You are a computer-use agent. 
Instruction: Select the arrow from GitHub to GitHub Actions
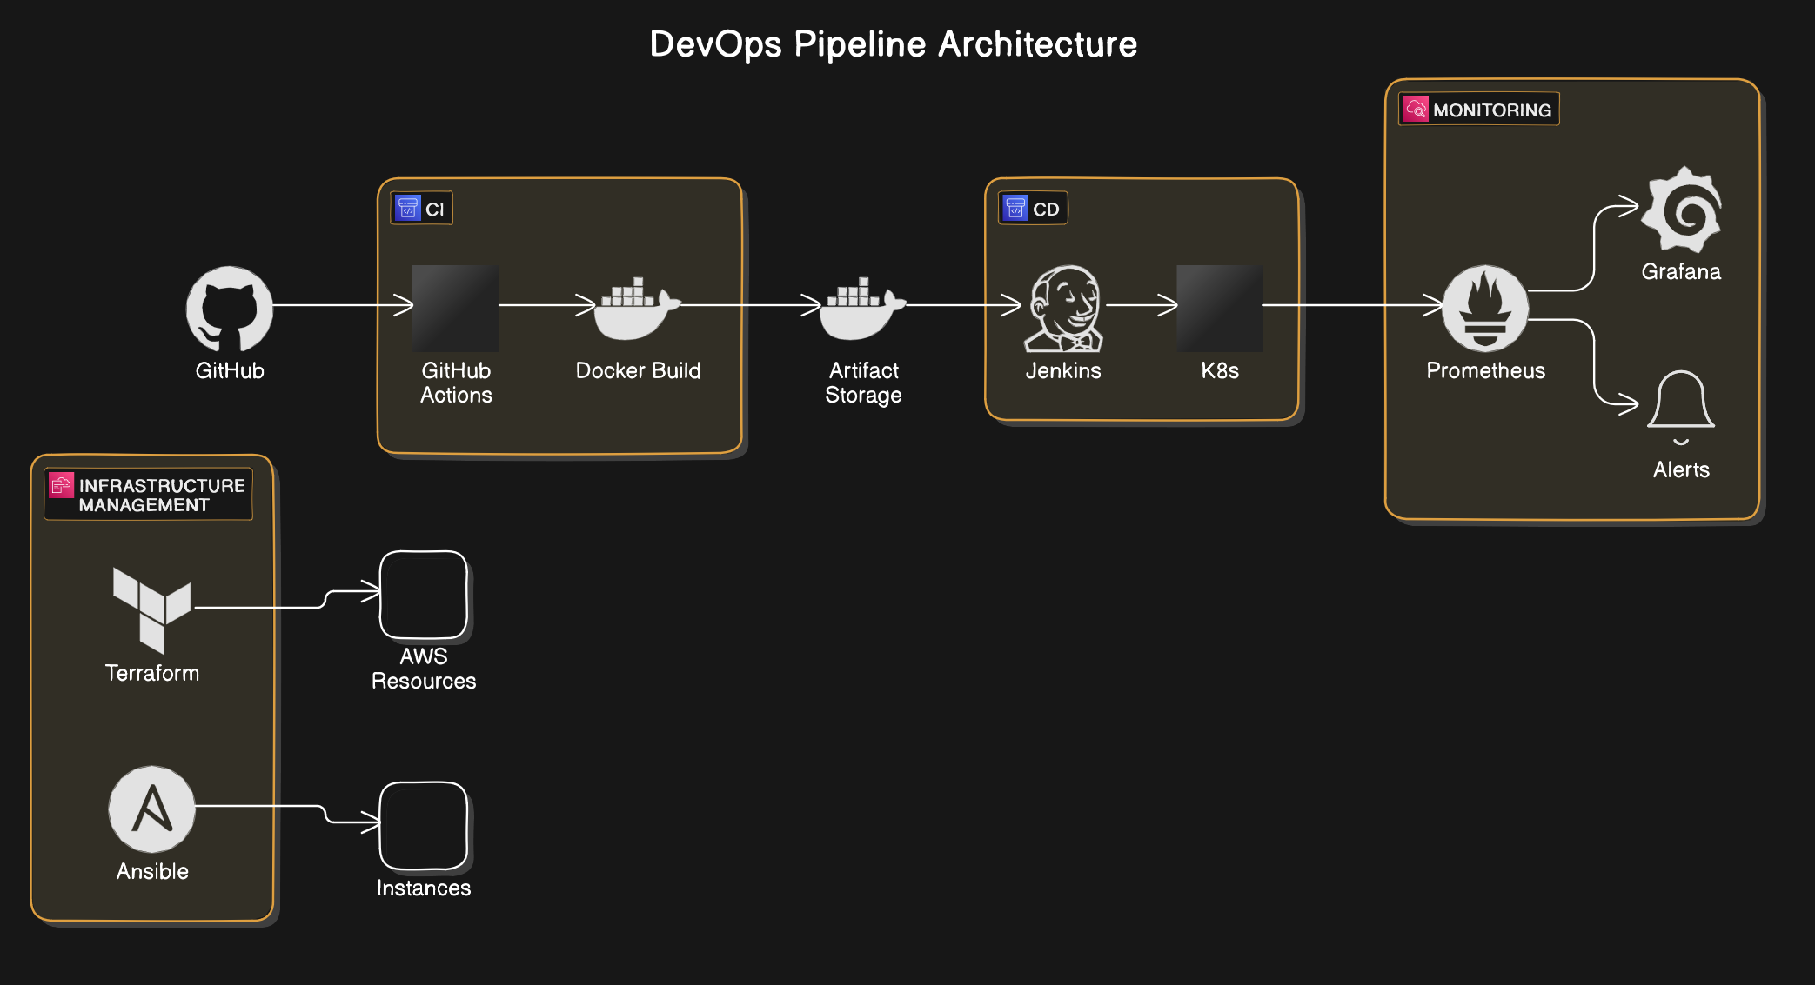(343, 305)
